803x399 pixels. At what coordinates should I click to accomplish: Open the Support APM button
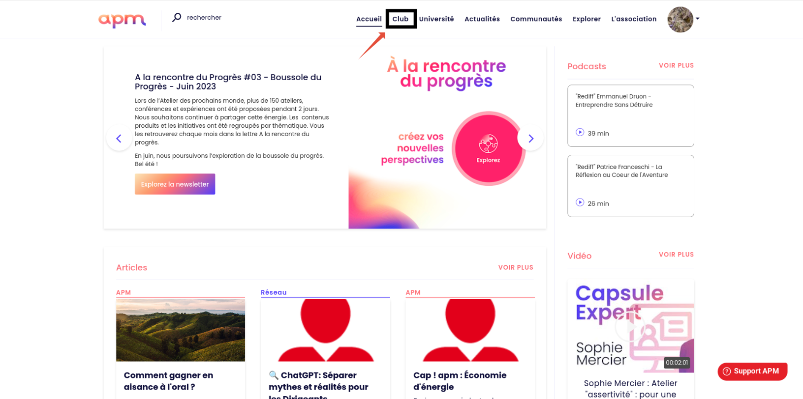752,371
